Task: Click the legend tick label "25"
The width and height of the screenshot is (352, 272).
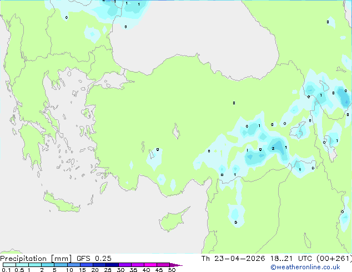Action: point(108,270)
